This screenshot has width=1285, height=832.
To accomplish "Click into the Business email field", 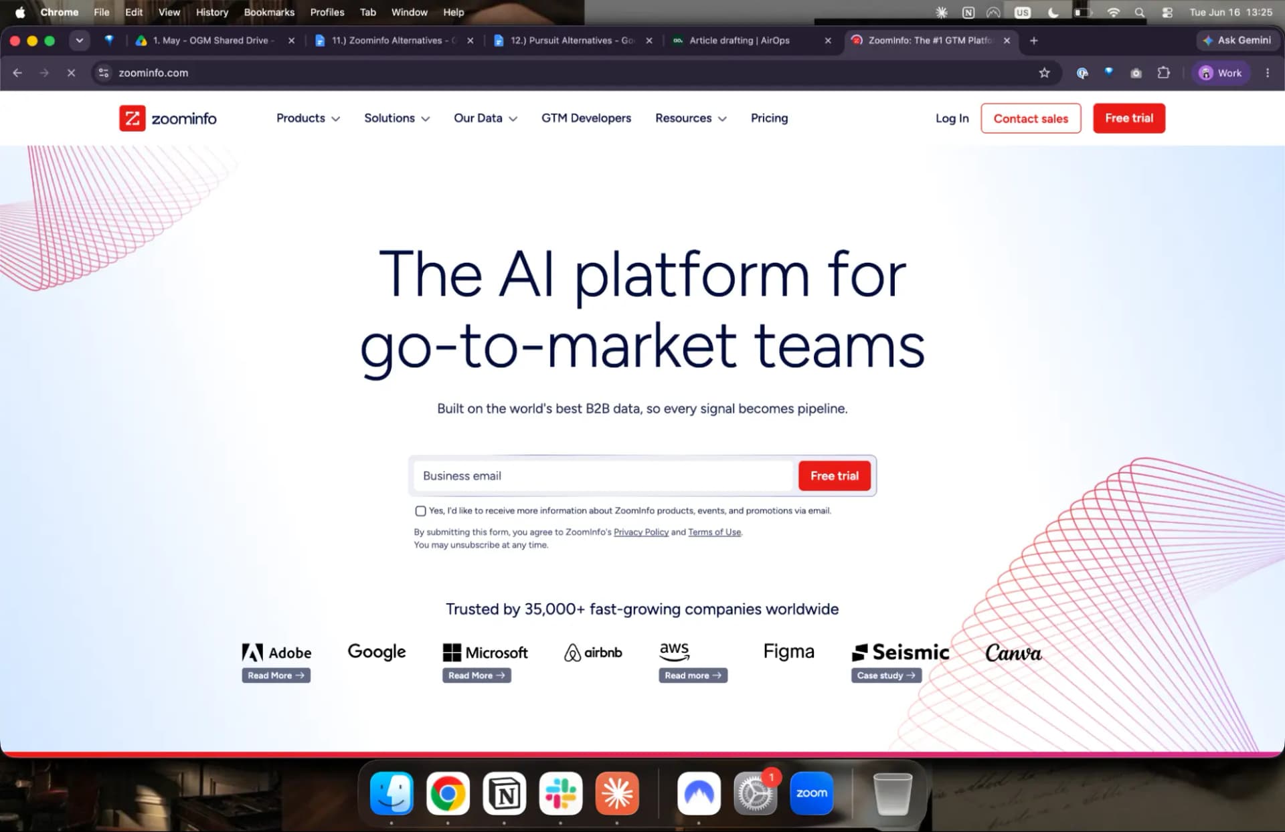I will (x=603, y=476).
